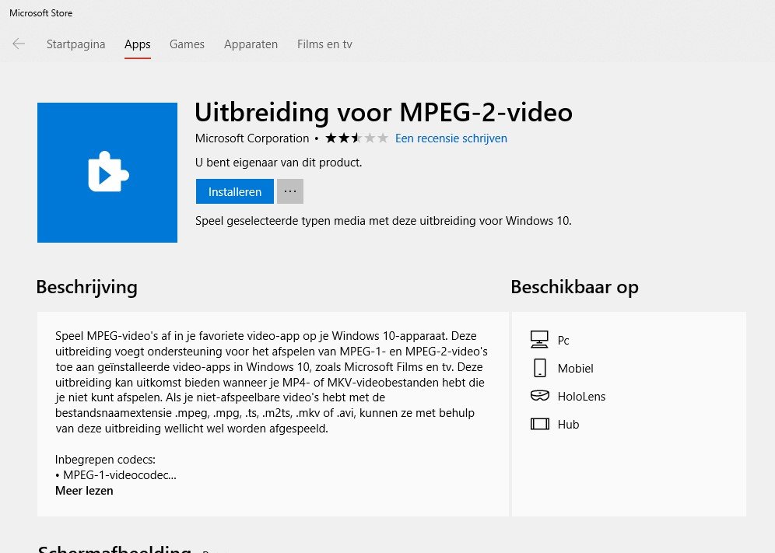
Task: Click Een recensie schrijven link
Action: 451,138
